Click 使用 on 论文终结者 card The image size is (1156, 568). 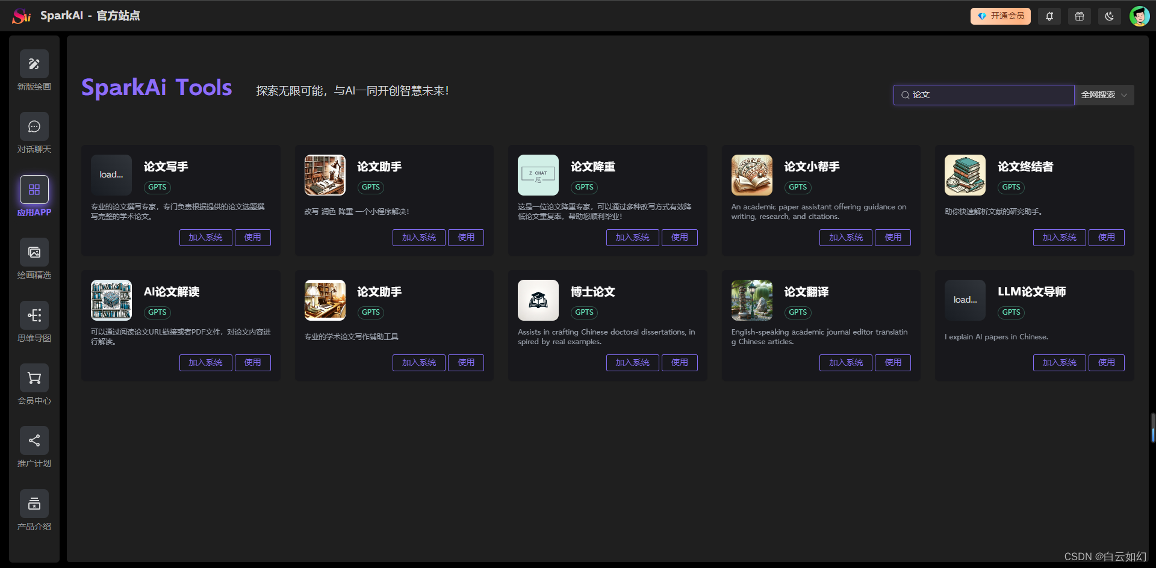(1107, 238)
